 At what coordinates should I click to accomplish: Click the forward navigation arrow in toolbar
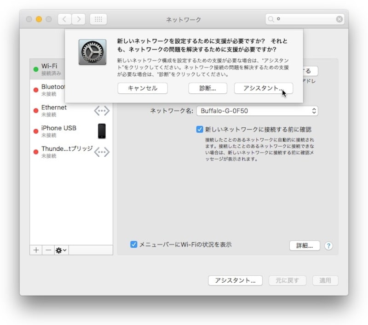click(x=79, y=19)
